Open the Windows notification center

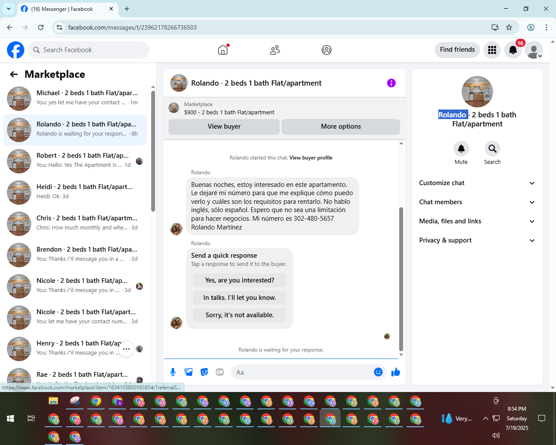(542, 418)
